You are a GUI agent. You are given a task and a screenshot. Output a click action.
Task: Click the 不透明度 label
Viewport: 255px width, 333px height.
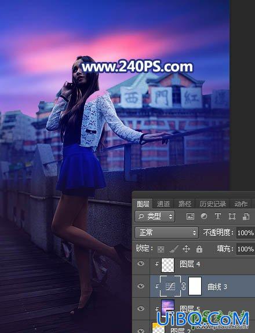[218, 232]
